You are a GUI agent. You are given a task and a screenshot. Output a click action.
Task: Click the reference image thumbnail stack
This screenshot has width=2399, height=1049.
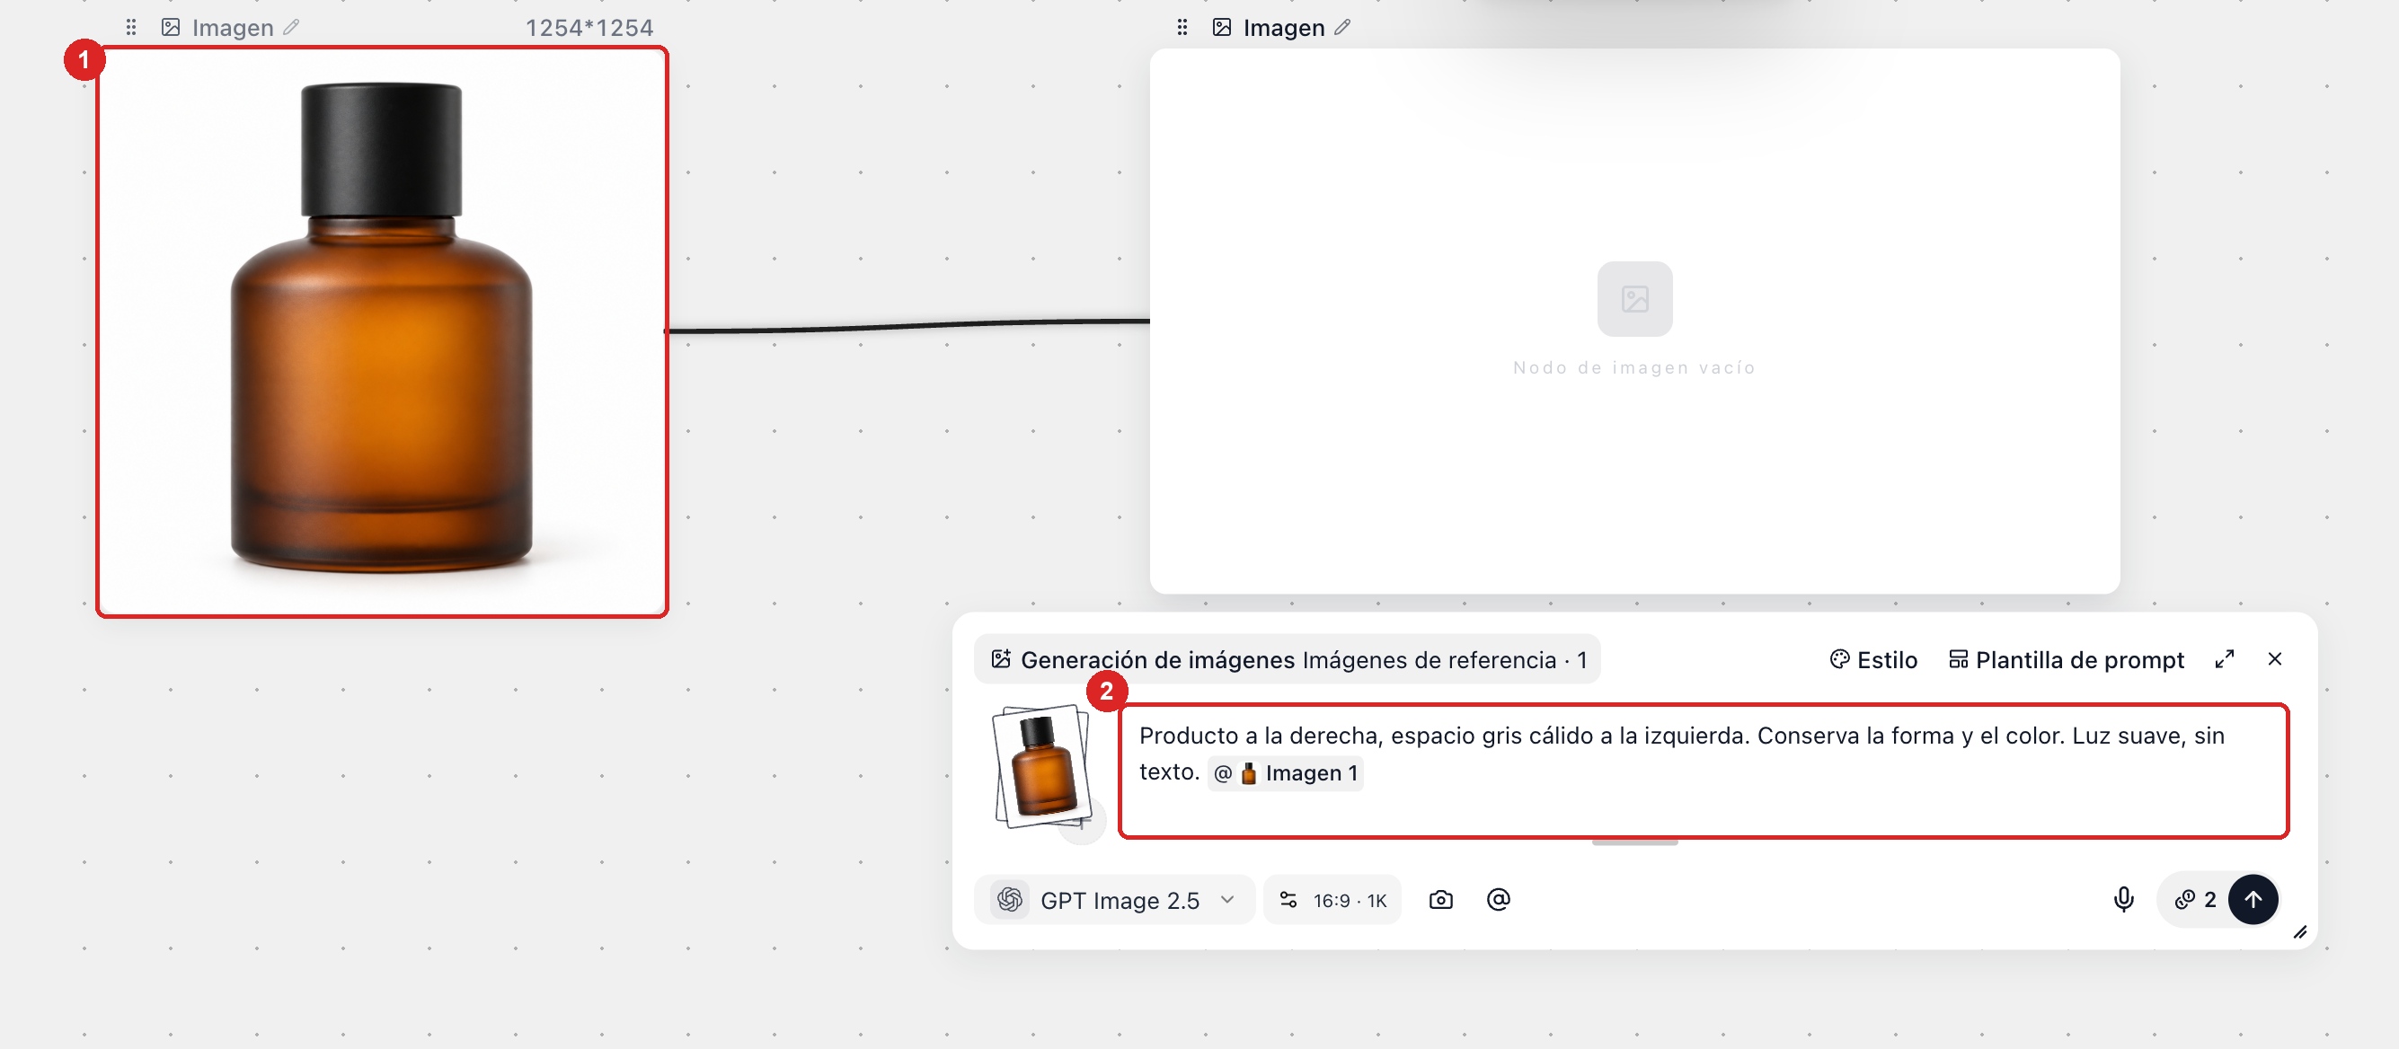(1041, 766)
